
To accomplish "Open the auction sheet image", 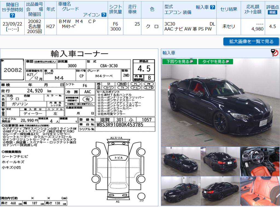I will coord(79,127).
